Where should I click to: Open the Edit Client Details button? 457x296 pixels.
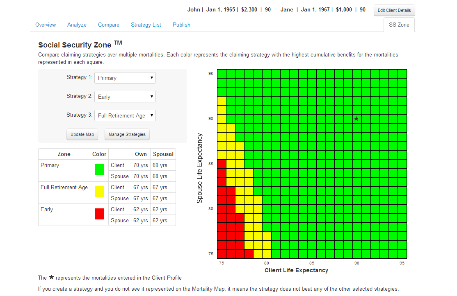pos(394,10)
